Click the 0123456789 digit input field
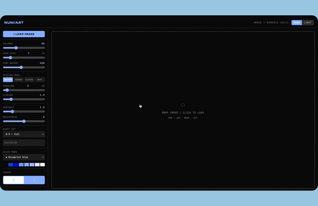 pos(24,143)
